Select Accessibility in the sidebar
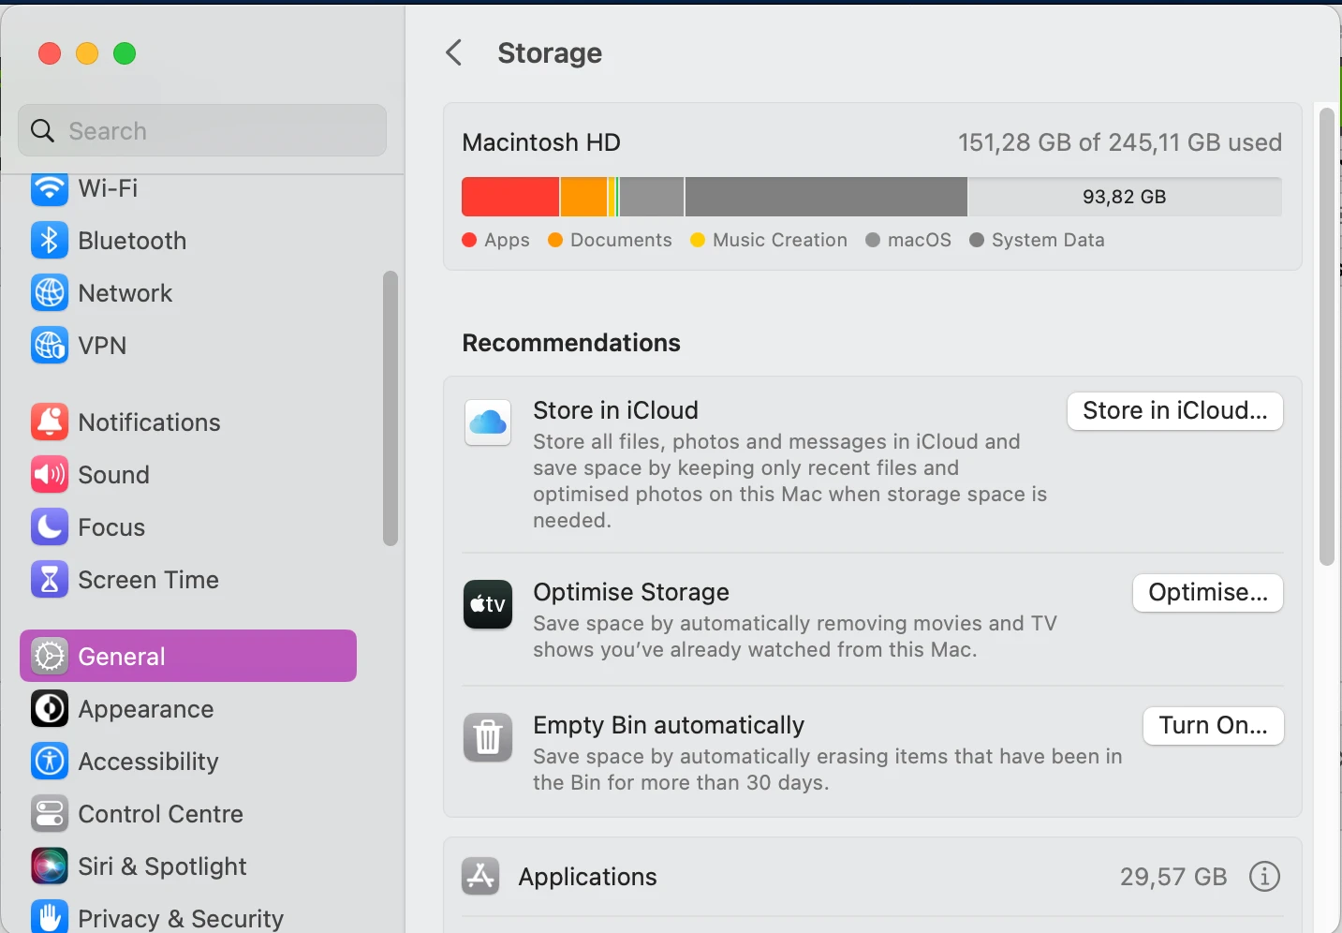This screenshot has height=933, width=1342. [148, 762]
